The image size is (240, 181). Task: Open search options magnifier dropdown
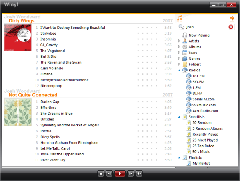182,27
